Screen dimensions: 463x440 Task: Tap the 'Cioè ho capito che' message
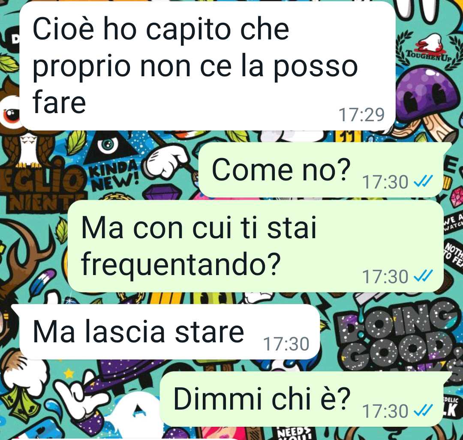click(x=207, y=66)
